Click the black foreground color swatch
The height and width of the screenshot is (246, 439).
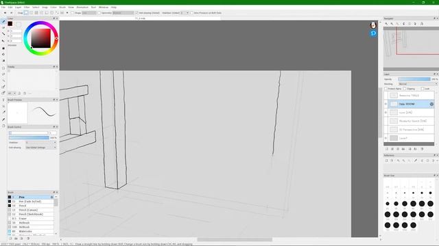(x=10, y=24)
